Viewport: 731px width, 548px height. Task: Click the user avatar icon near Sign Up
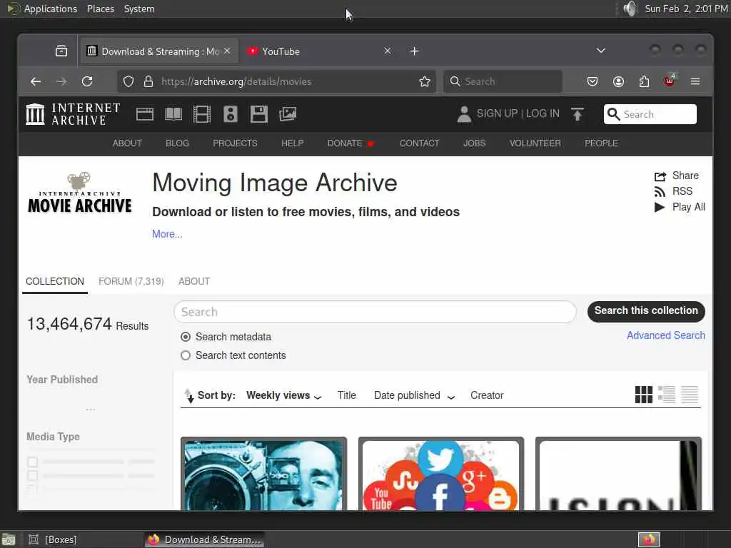(x=464, y=114)
